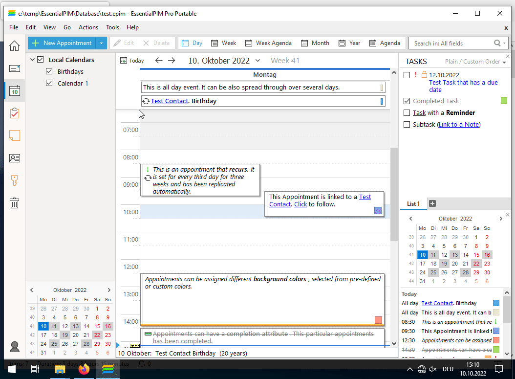Open the File menu

[14, 27]
